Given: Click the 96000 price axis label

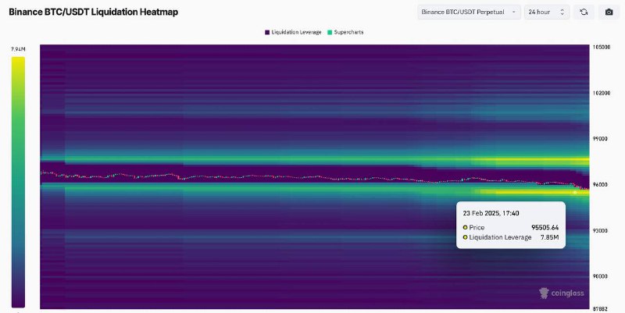Looking at the screenshot, I should [x=602, y=185].
